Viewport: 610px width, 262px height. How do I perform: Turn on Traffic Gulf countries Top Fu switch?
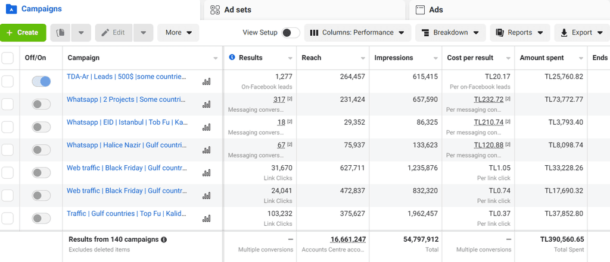pos(41,218)
